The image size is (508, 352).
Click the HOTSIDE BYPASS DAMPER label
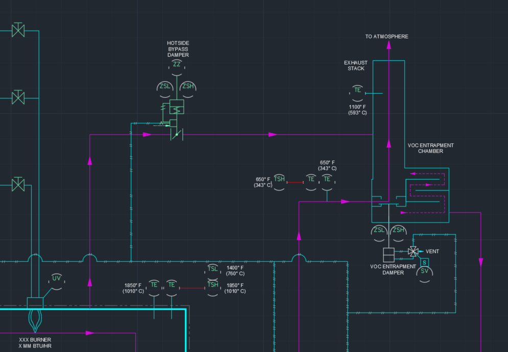tap(178, 49)
